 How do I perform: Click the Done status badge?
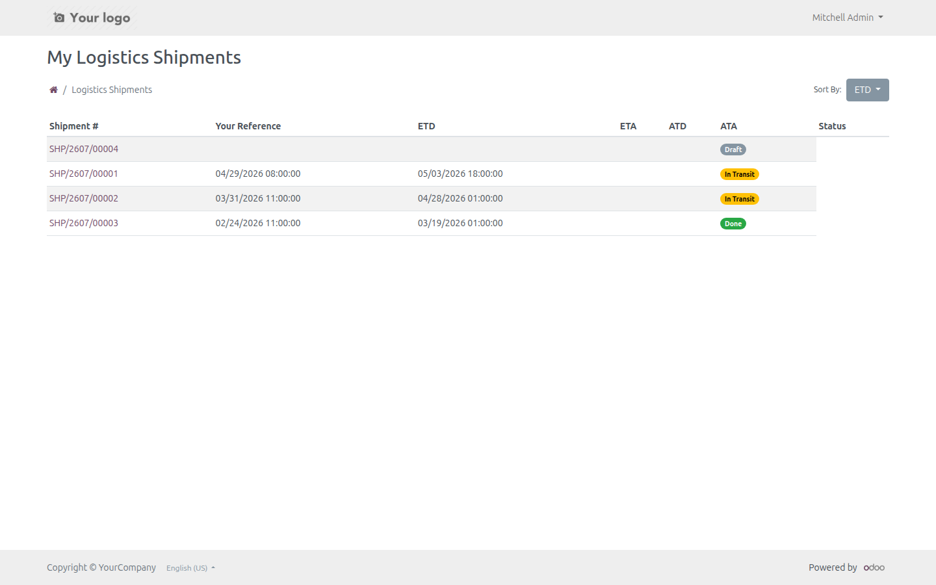(733, 224)
